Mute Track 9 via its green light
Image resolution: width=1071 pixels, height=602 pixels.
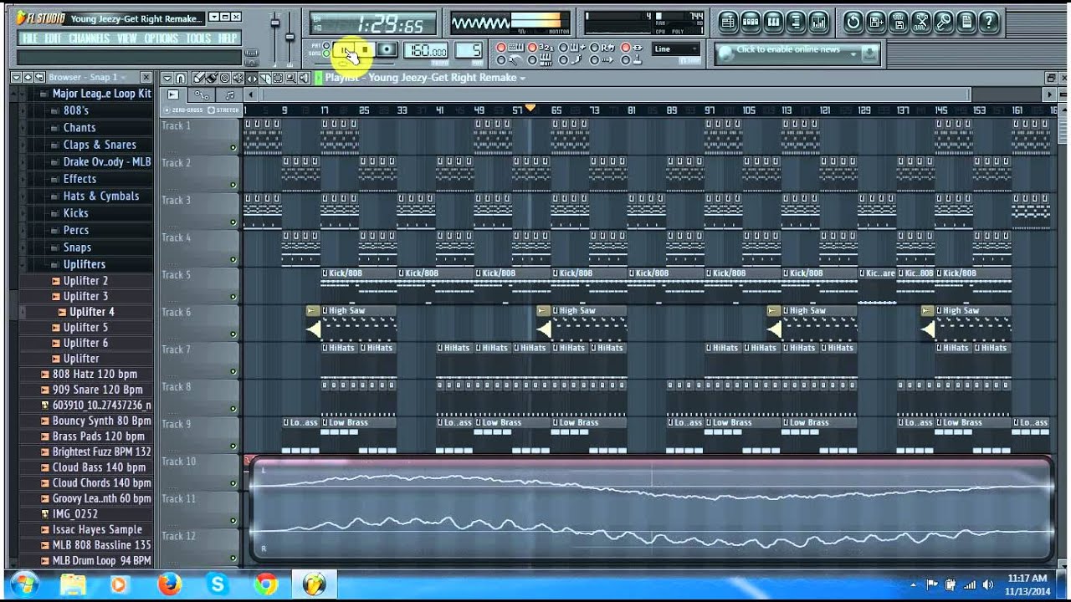233,445
